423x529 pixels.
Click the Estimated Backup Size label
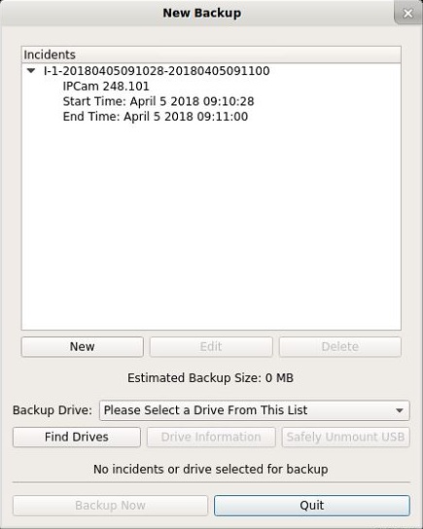(x=210, y=378)
